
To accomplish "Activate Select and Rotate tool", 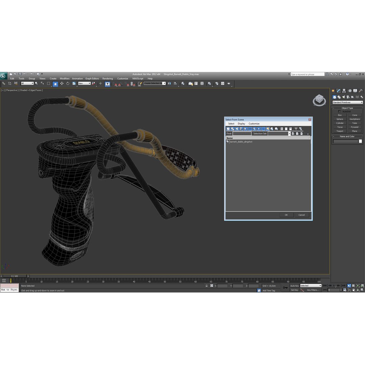I will [x=68, y=83].
